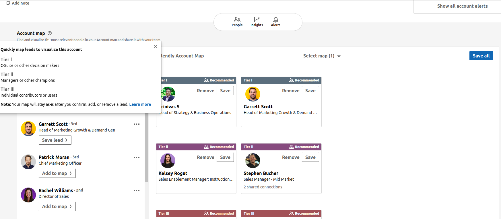Open the Insights chart icon
The image size is (501, 219).
(x=257, y=19)
